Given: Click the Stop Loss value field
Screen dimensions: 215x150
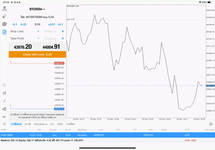Looking at the screenshot, I should pyautogui.click(x=50, y=31).
